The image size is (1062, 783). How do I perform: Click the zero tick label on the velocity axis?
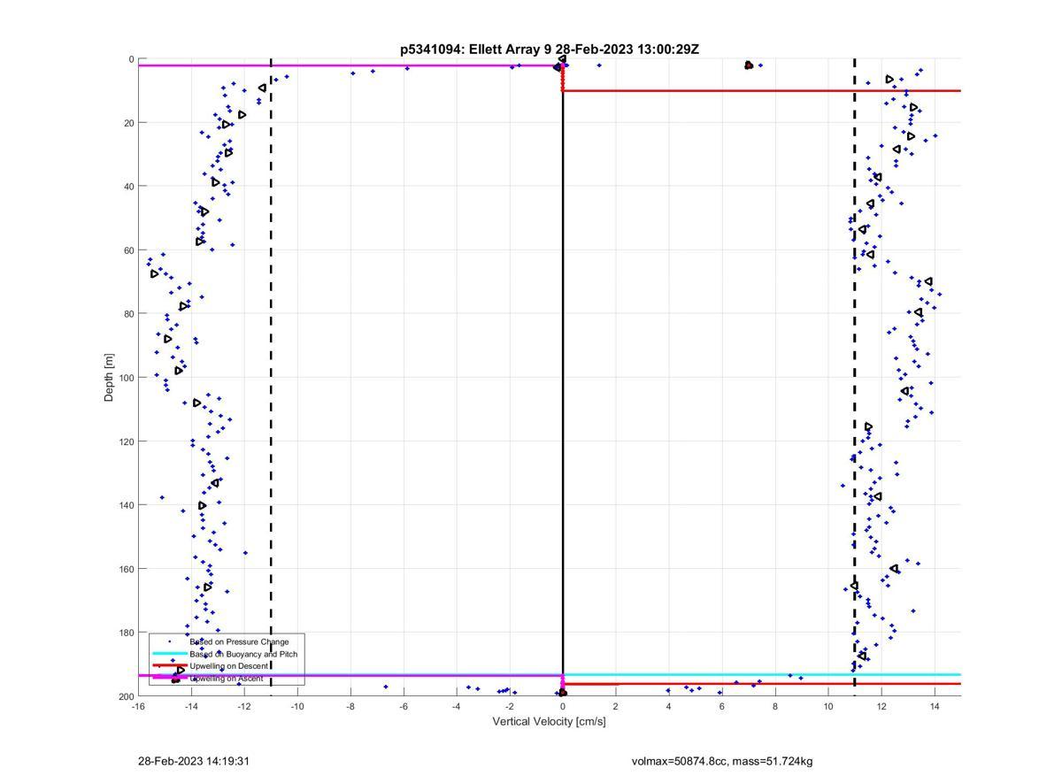pyautogui.click(x=563, y=706)
